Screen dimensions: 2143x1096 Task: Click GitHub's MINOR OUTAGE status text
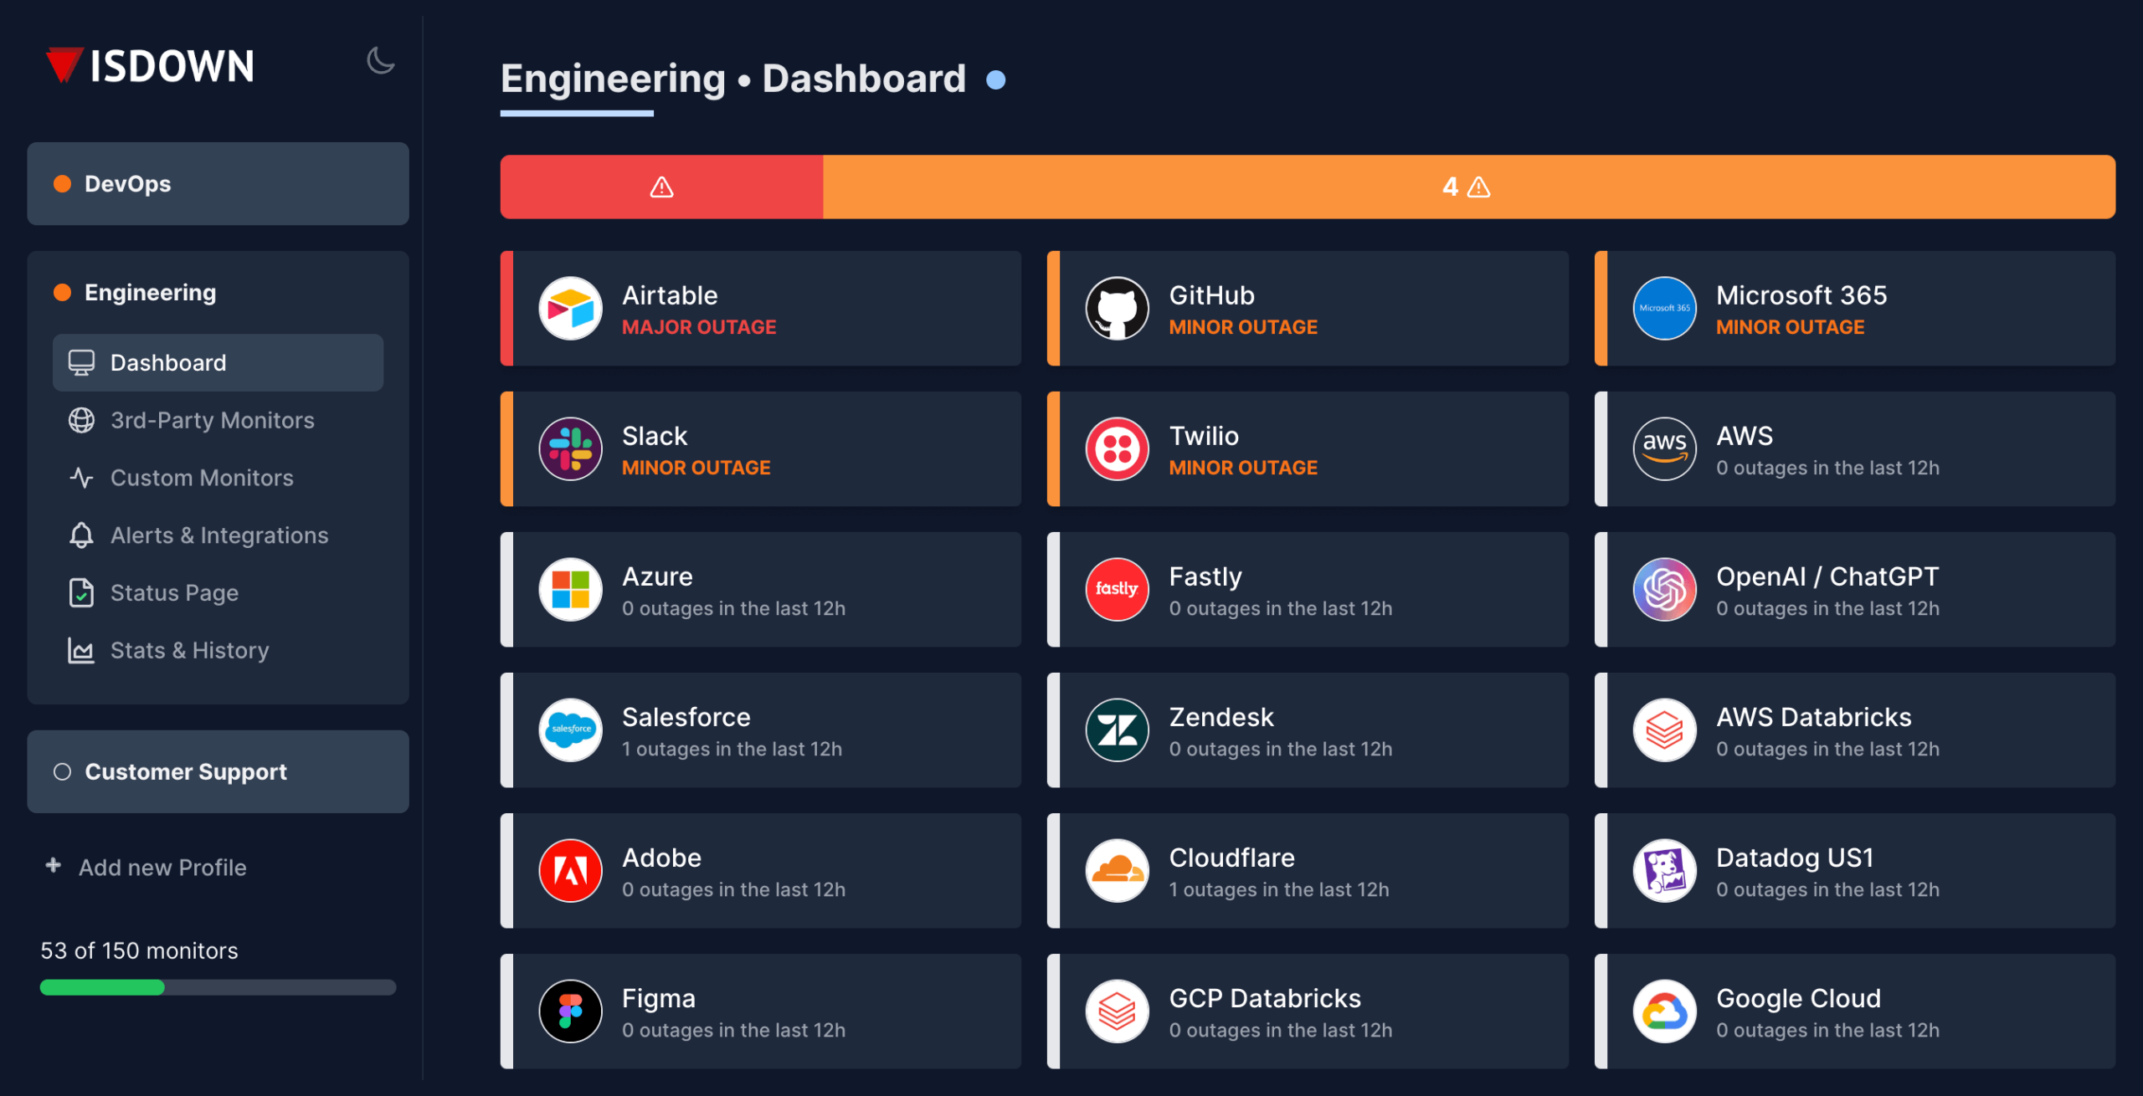[x=1243, y=327]
